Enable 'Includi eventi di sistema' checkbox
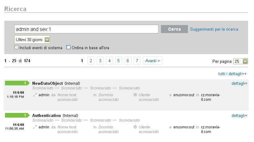 click(x=16, y=47)
